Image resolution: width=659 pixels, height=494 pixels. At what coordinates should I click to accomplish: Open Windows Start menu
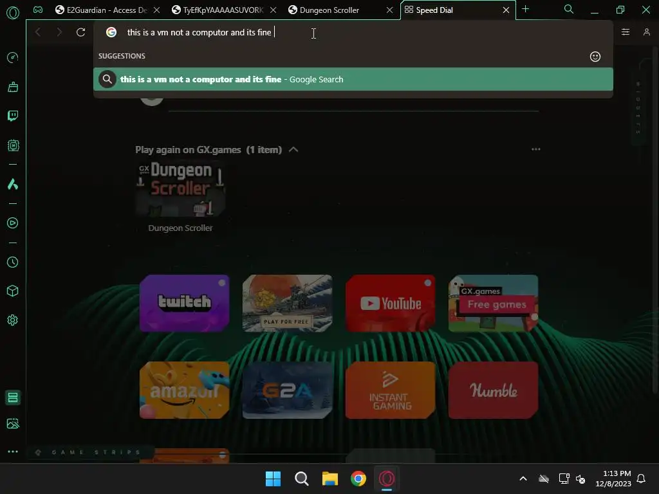tap(273, 479)
